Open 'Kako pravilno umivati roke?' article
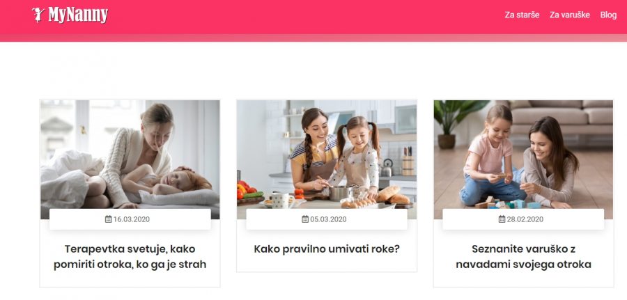 click(327, 249)
